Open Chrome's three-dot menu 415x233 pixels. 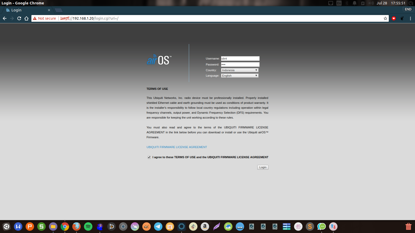[410, 18]
